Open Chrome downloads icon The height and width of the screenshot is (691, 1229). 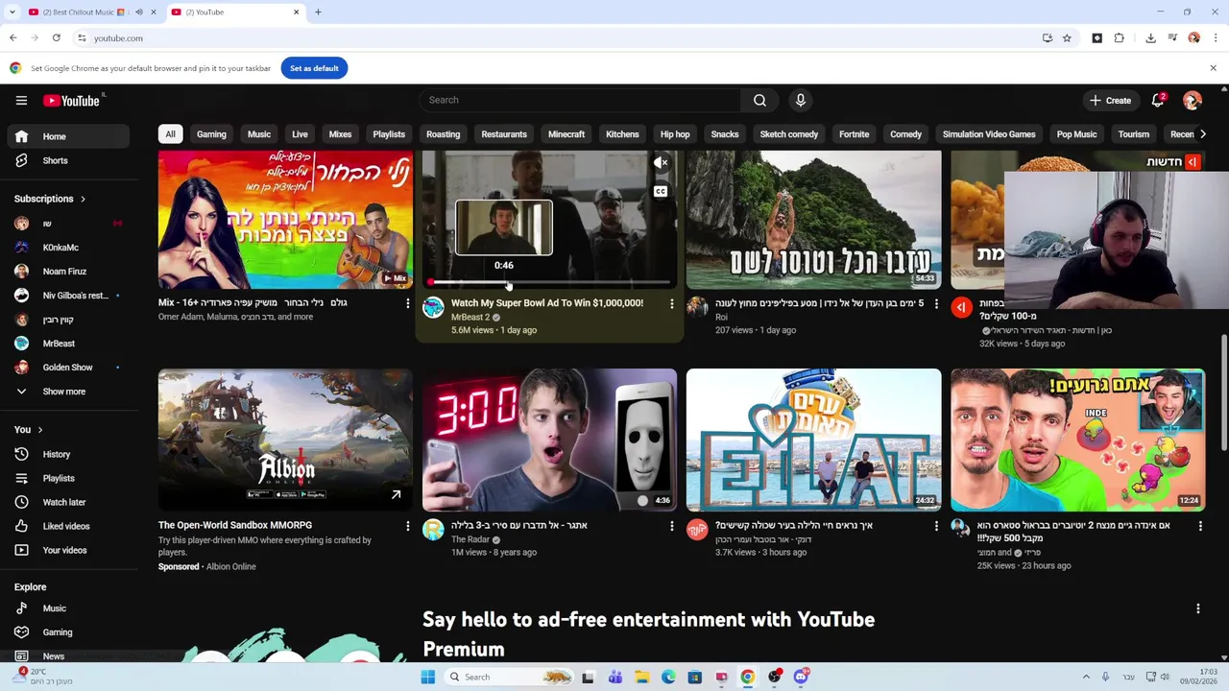pyautogui.click(x=1150, y=38)
